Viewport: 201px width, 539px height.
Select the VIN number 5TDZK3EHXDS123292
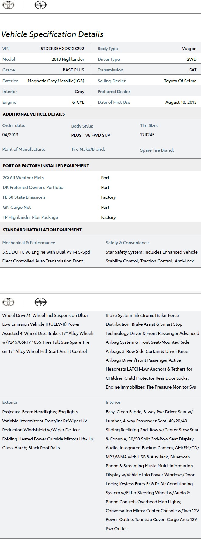62,49
